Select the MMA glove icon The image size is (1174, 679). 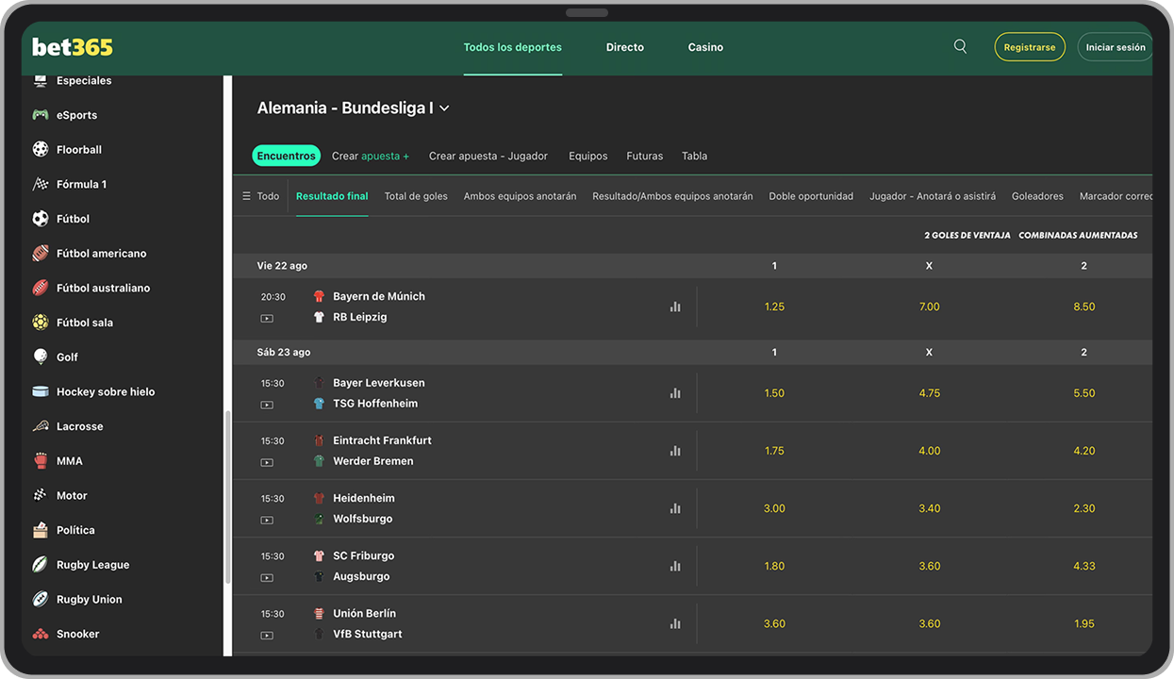[x=41, y=460]
